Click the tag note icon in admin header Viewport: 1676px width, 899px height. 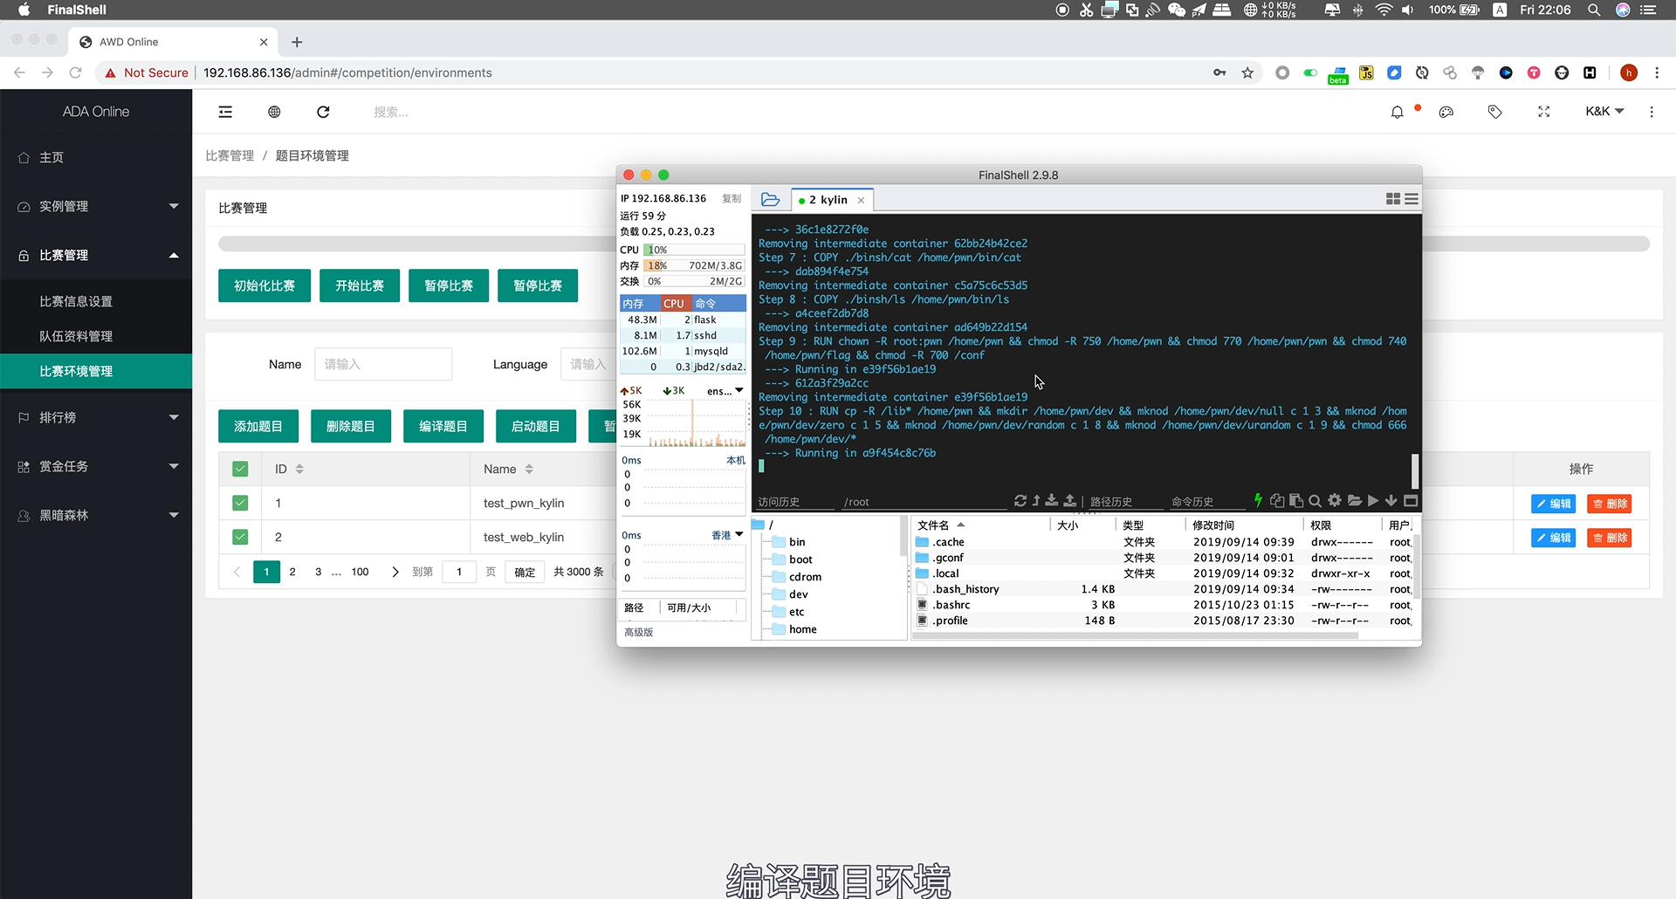(x=1495, y=112)
